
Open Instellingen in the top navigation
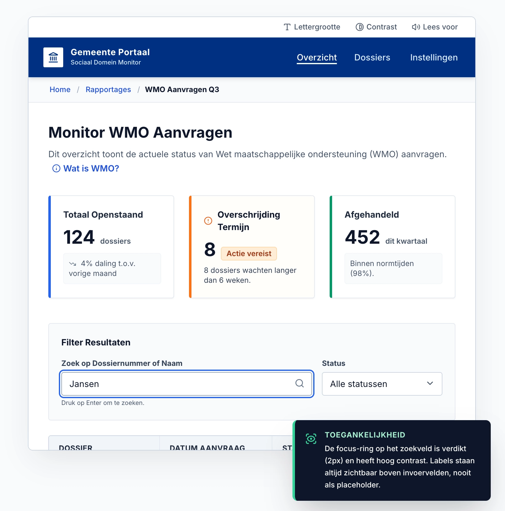click(434, 57)
